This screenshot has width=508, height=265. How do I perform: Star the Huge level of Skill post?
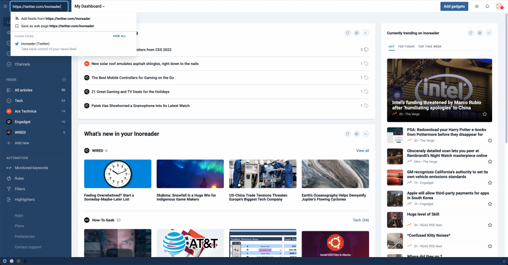point(490,225)
